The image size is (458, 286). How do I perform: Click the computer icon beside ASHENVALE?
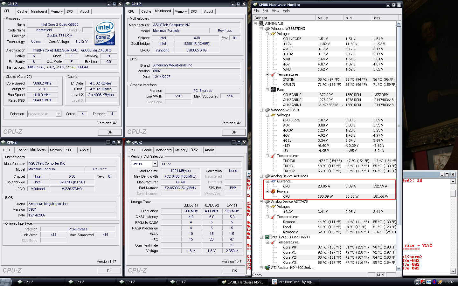click(x=261, y=24)
